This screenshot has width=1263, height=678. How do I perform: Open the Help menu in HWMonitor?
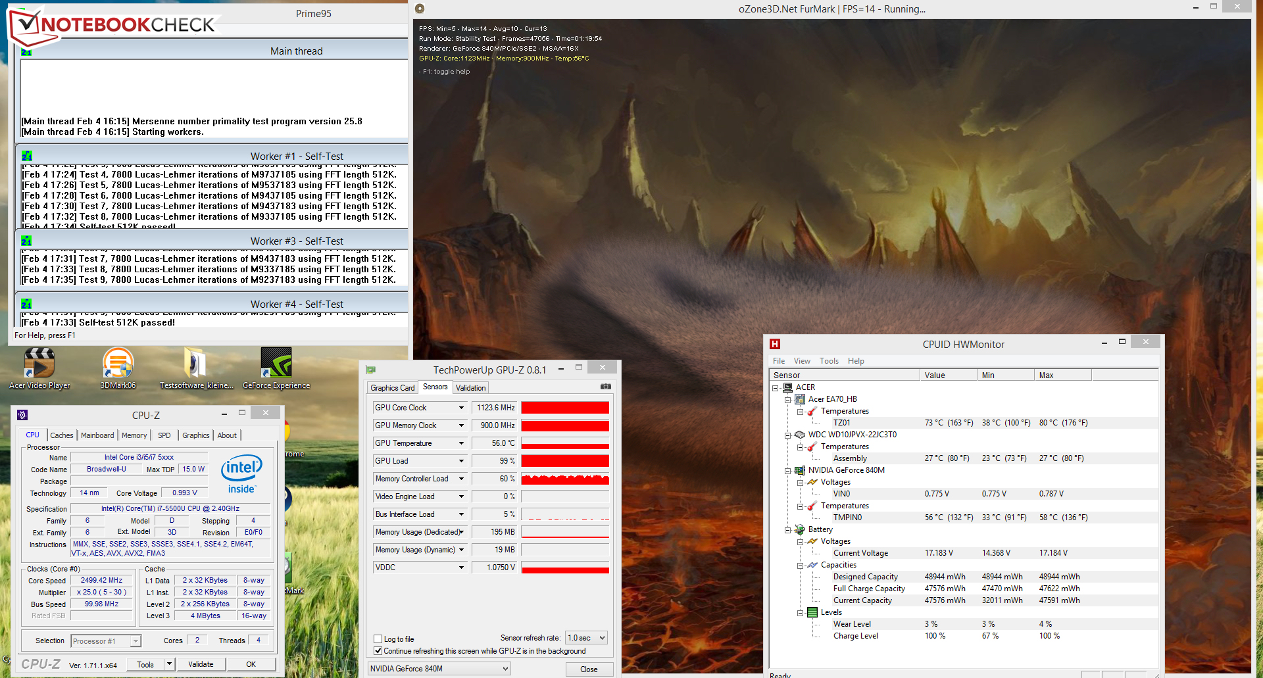856,361
